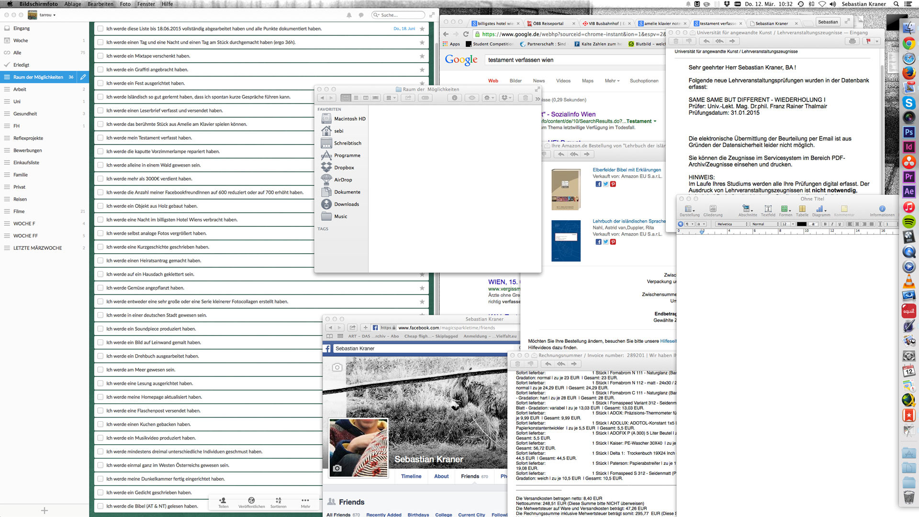Open the Lehrbuch der isländischen Sprache link
The width and height of the screenshot is (919, 517).
[628, 221]
